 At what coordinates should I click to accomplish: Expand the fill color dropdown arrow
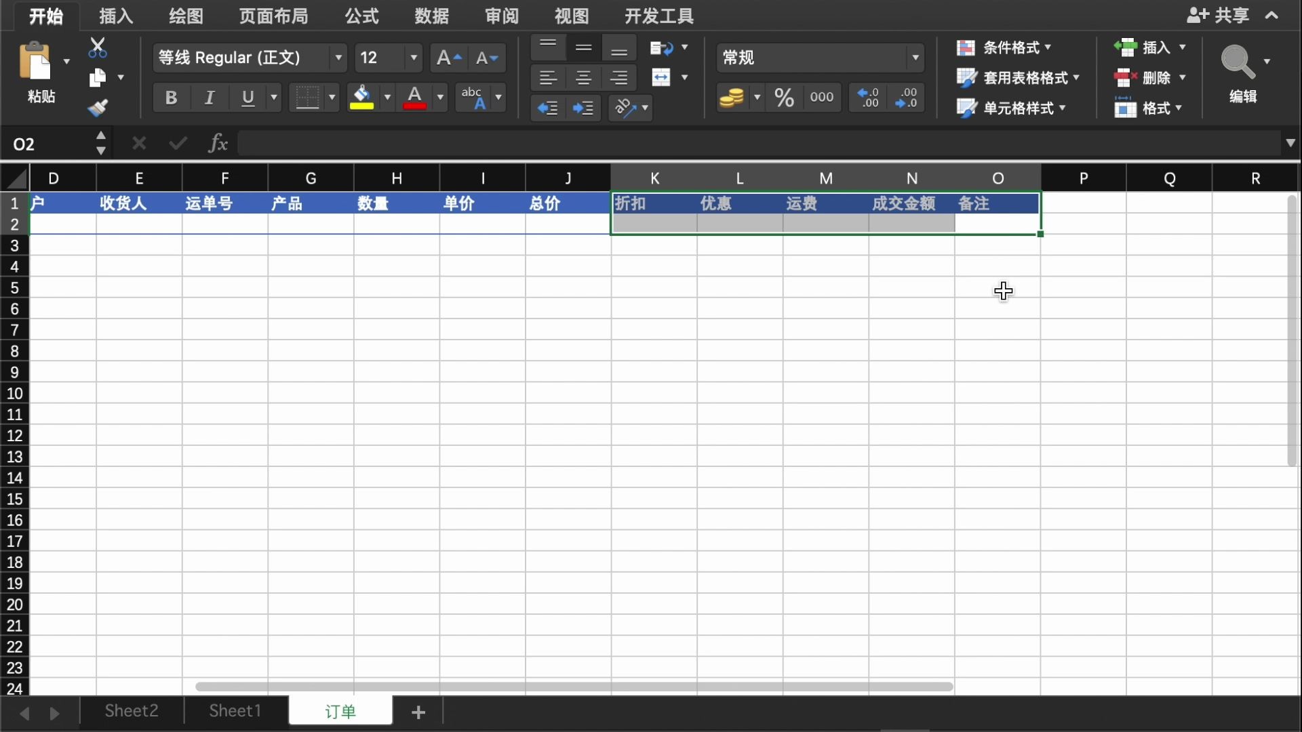click(x=387, y=98)
